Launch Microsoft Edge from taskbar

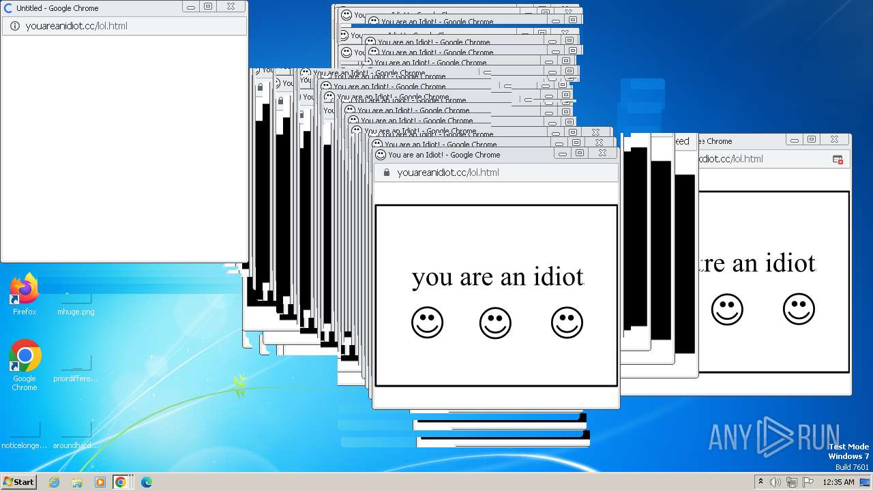tap(146, 482)
